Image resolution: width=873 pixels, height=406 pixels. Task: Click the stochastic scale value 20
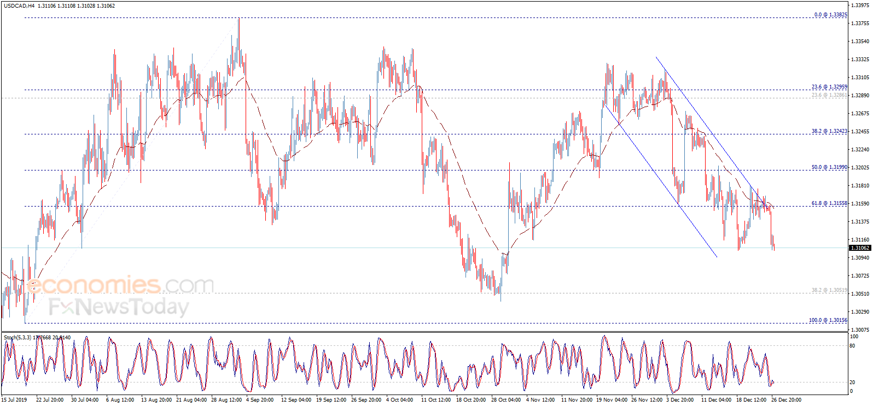tap(852, 383)
